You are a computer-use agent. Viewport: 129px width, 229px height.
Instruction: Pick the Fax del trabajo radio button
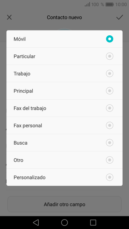point(109,108)
